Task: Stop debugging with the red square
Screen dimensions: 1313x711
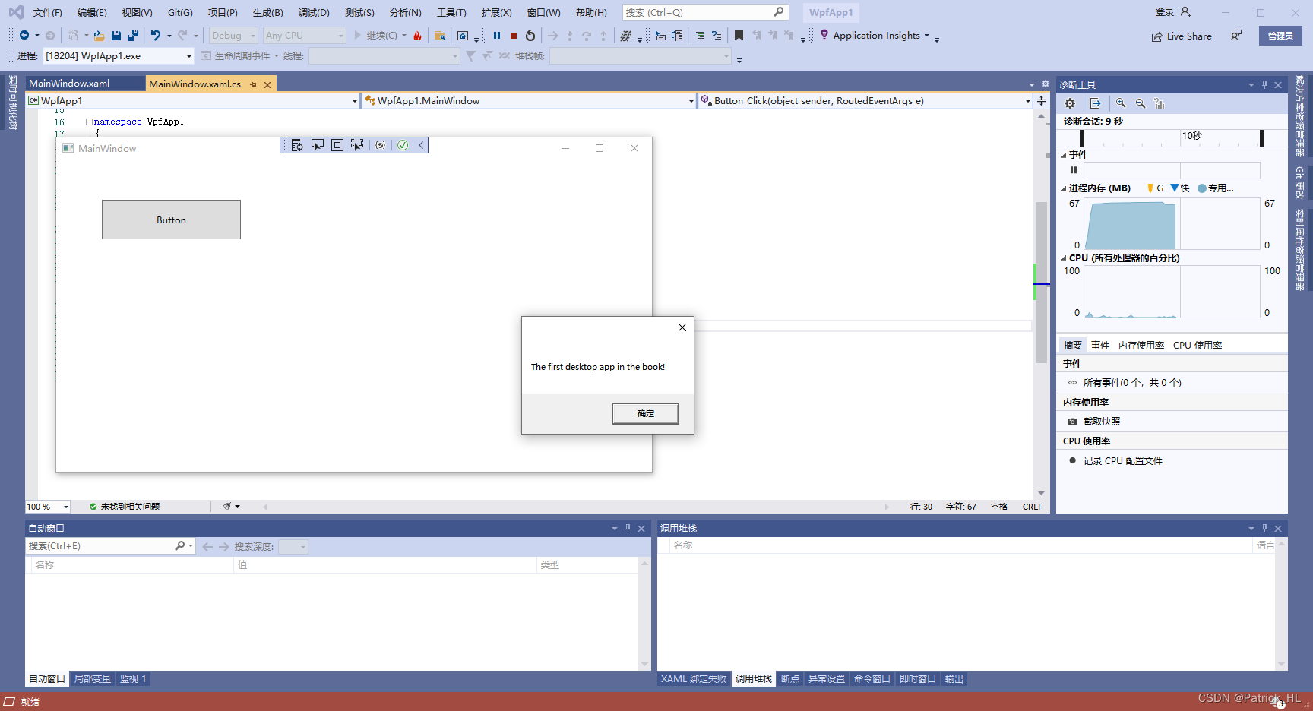Action: point(514,36)
